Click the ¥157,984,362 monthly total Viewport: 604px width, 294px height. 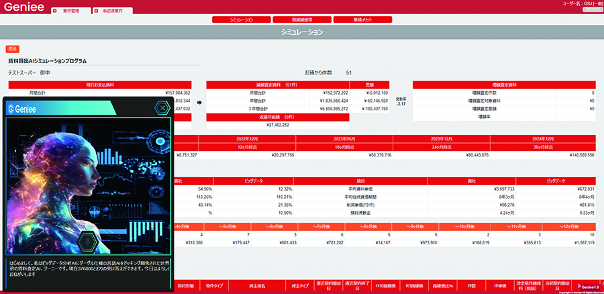[178, 93]
